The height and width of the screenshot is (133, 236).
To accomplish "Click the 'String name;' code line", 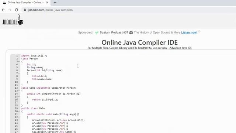I will pos(35,67).
